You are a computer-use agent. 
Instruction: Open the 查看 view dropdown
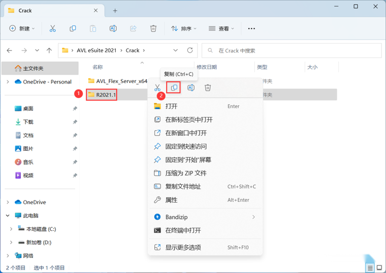point(221,28)
